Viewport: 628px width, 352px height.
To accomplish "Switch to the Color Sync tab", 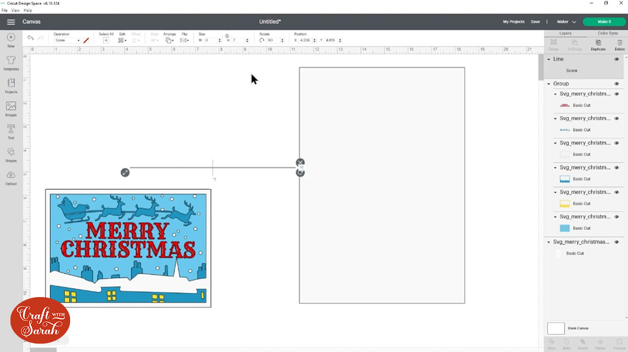I will click(x=608, y=33).
